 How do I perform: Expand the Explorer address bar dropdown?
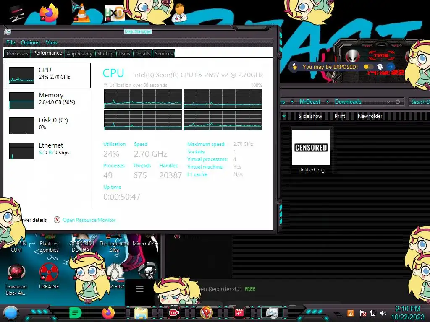click(x=388, y=102)
